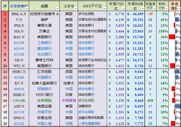Image resolution: width=181 pixels, height=127 pixels.
Task: Select 消费信贷 industry cell
Action: (92, 107)
